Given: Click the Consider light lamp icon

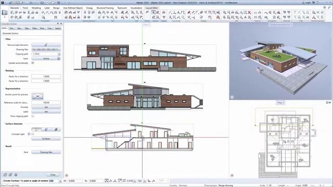Looking at the screenshot, I should coord(29,134).
